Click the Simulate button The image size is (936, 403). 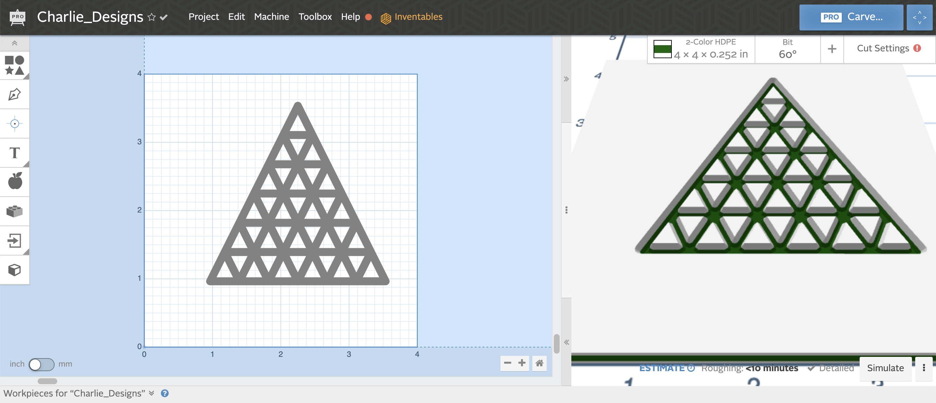point(886,368)
